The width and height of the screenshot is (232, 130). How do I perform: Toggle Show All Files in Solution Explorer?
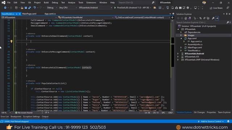(208, 18)
